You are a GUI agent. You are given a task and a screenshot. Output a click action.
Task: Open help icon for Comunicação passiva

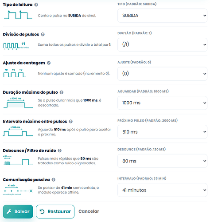(x=54, y=180)
